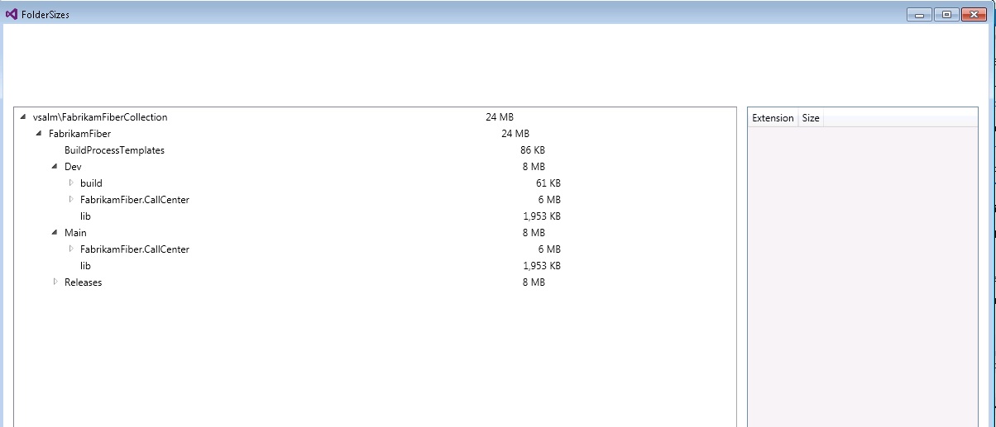Select the Main folder label
The width and height of the screenshot is (996, 427).
click(x=75, y=233)
